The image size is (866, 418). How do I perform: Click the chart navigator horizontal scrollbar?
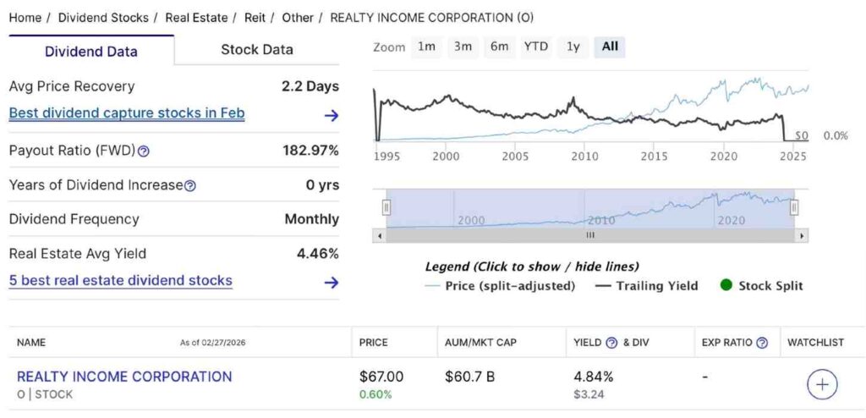point(590,235)
